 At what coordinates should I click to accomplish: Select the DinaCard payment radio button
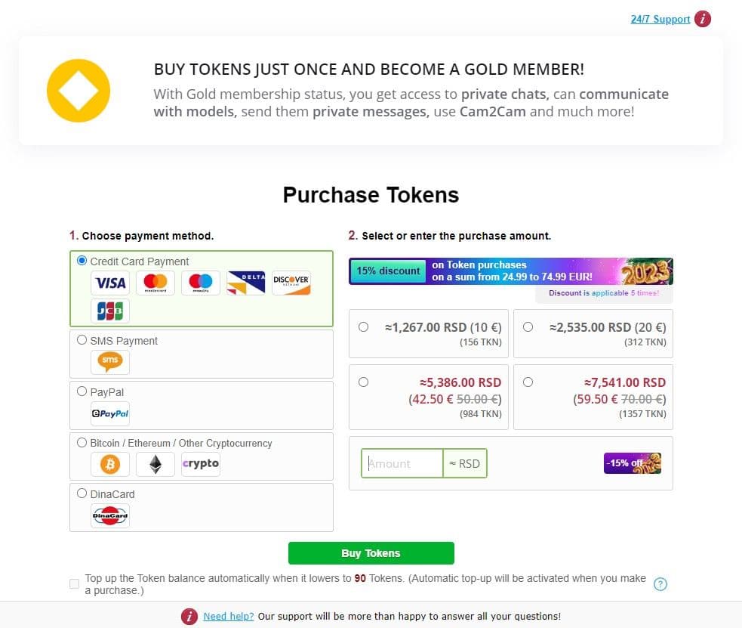[82, 493]
